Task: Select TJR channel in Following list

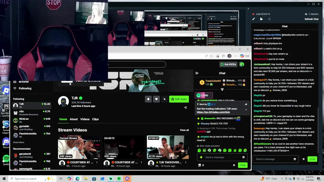Action: 32,105
